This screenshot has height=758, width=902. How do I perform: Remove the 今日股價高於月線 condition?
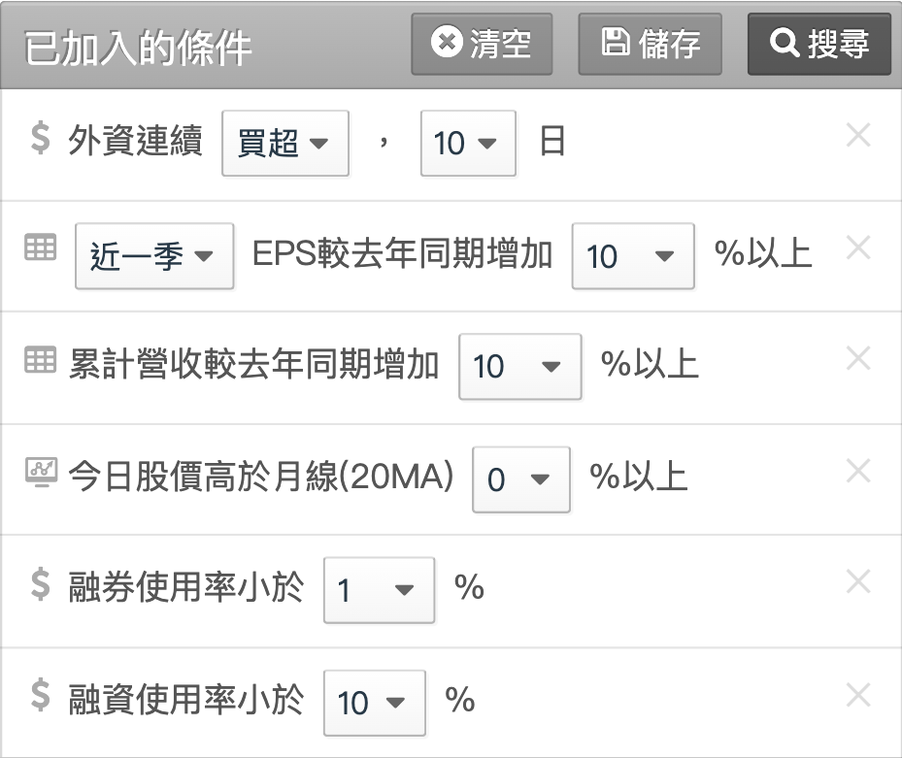click(858, 471)
